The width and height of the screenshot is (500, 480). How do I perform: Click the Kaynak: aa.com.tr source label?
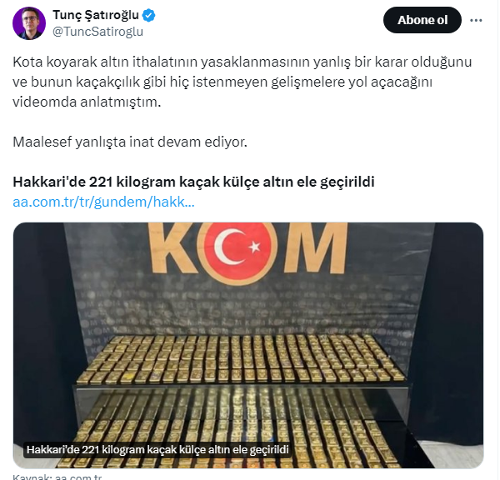[x=57, y=477]
